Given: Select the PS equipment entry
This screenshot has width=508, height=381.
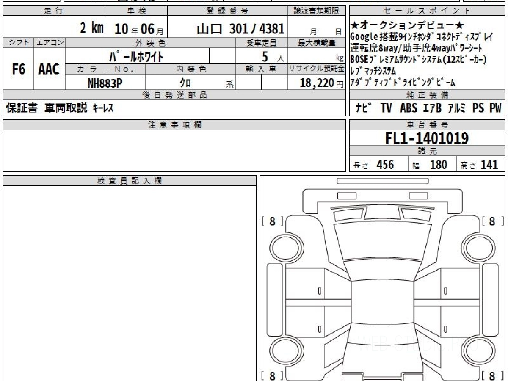Looking at the screenshot, I should click(478, 108).
